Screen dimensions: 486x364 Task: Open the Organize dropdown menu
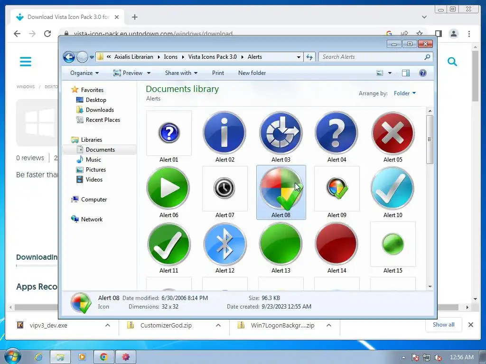(84, 73)
